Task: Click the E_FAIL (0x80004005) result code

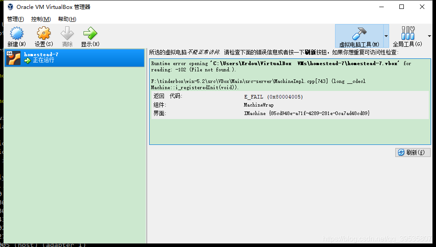Action: (x=273, y=97)
